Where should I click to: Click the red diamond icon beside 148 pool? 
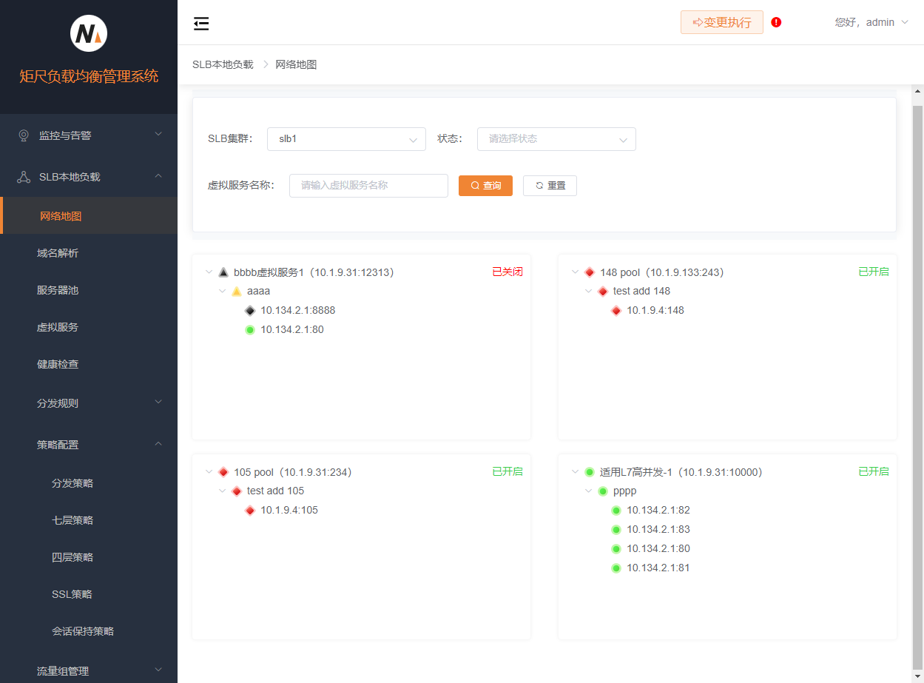590,272
